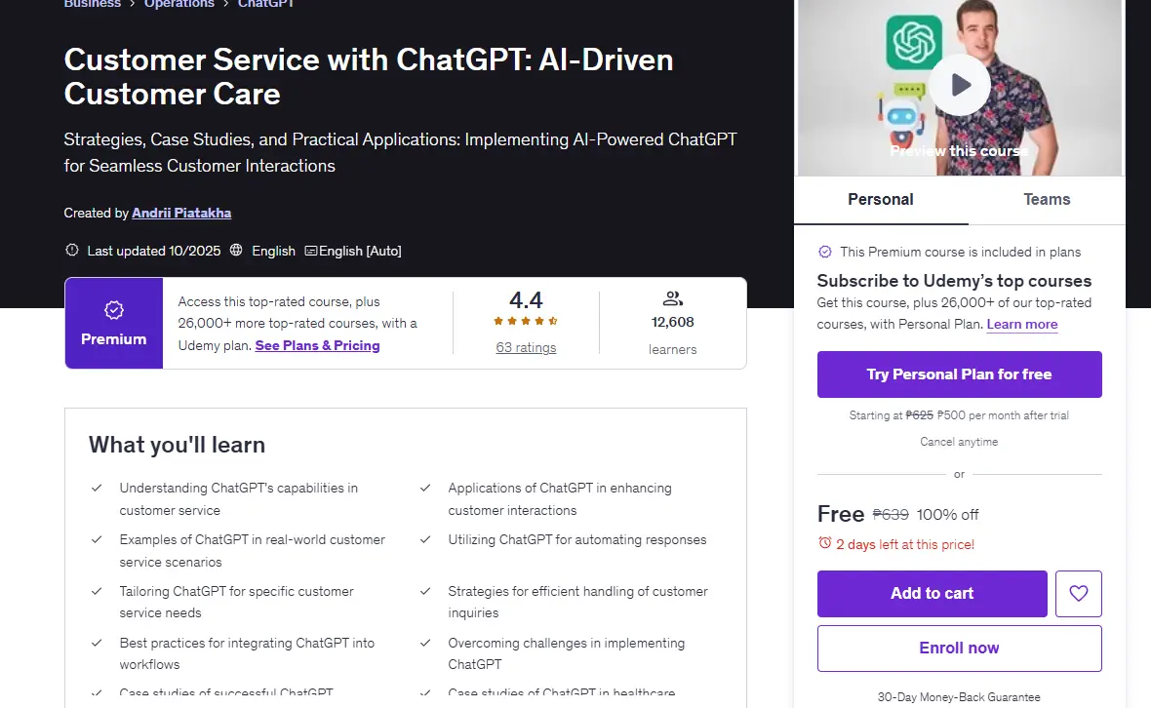The image size is (1151, 708).
Task: Play the course preview video
Action: [960, 85]
